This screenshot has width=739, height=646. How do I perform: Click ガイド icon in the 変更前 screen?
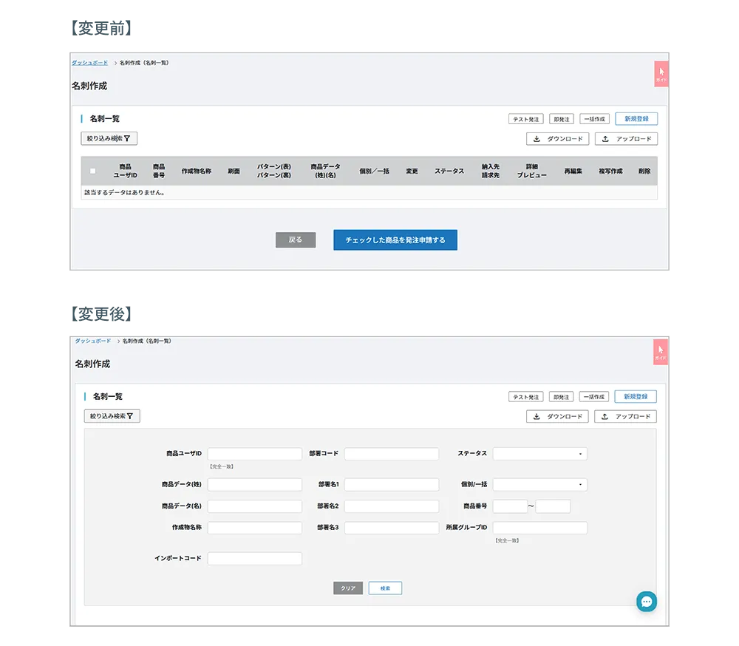661,74
